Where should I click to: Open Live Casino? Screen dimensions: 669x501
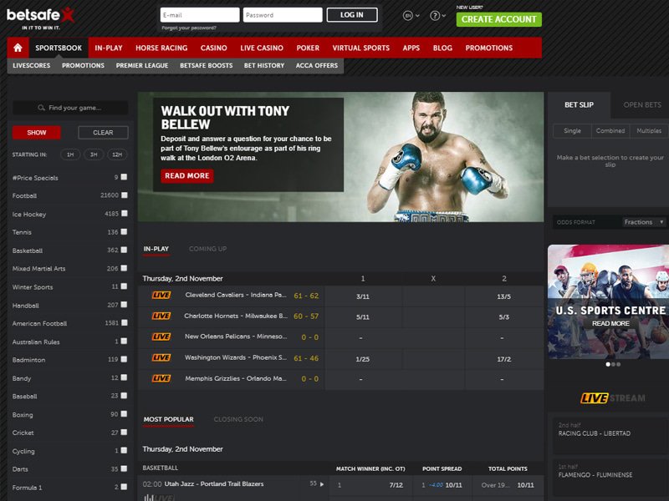262,48
